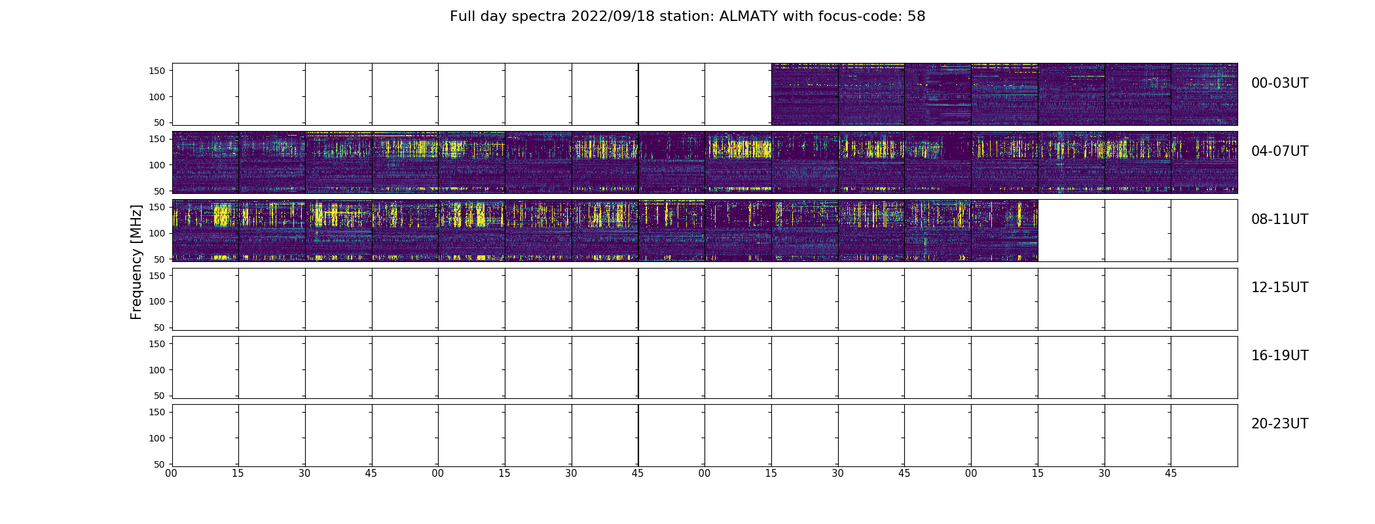The image size is (1375, 524).
Task: Select the 150 tick of the 04-07UT row
Action: (x=158, y=139)
